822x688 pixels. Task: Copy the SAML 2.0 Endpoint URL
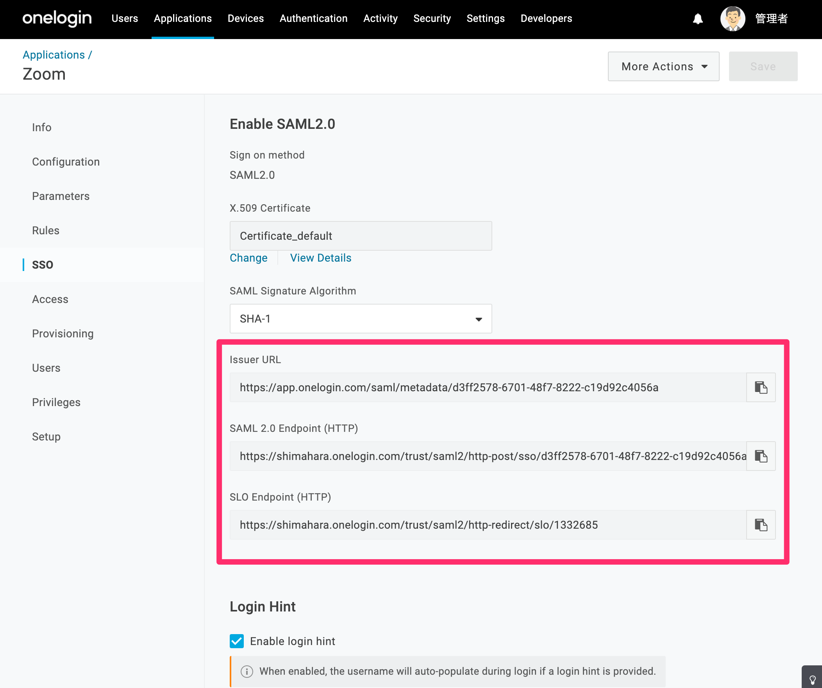click(x=761, y=456)
